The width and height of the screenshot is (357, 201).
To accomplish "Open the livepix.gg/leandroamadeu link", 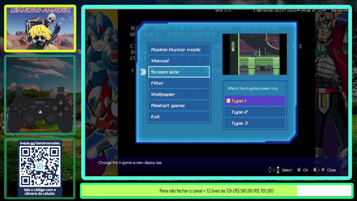I will click(40, 143).
